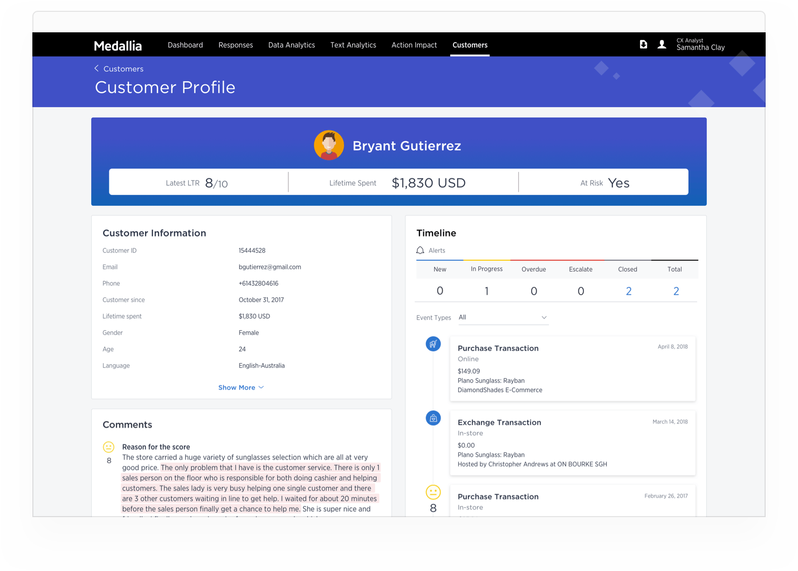Click the online purchase cart icon in the timeline

433,344
